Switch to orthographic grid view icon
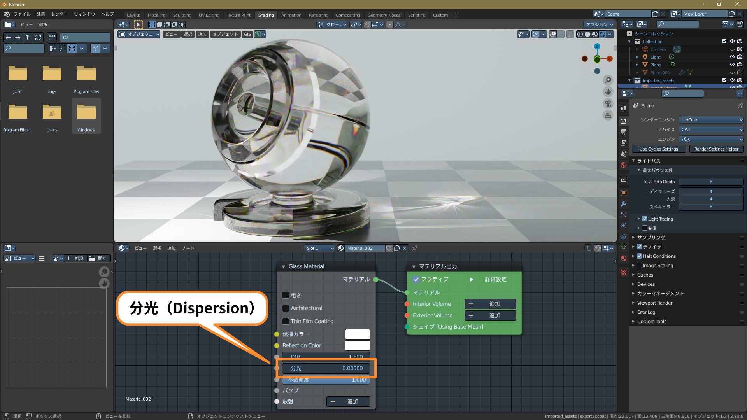Viewport: 747px width, 420px height. [x=608, y=115]
